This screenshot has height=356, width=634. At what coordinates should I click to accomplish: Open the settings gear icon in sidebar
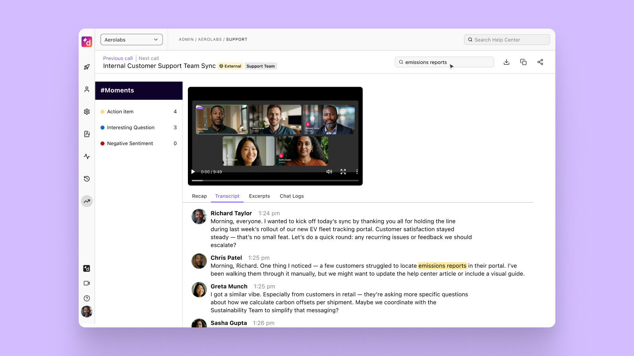(x=87, y=112)
